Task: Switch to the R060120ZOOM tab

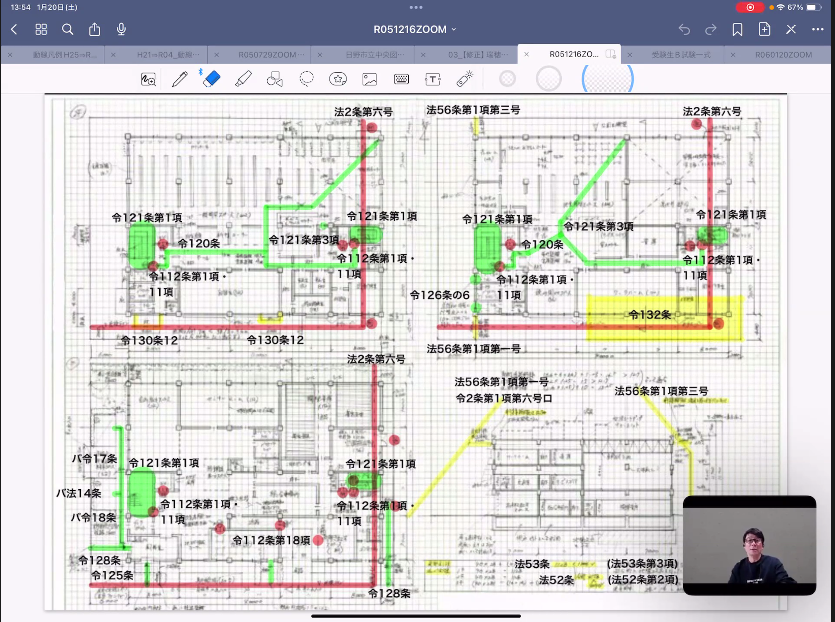Action: pyautogui.click(x=783, y=55)
